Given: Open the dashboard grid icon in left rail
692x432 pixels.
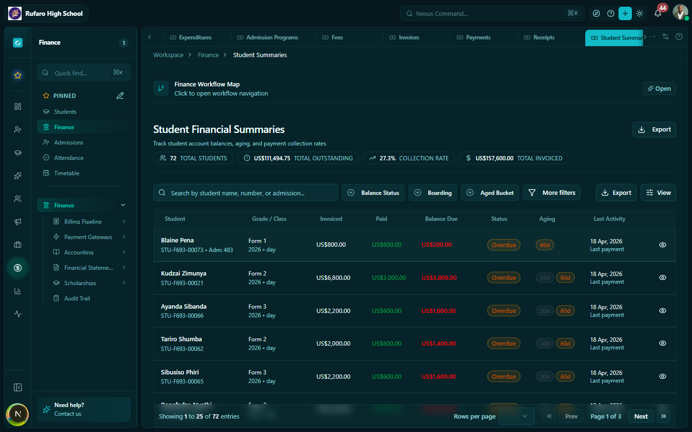Looking at the screenshot, I should pos(18,107).
